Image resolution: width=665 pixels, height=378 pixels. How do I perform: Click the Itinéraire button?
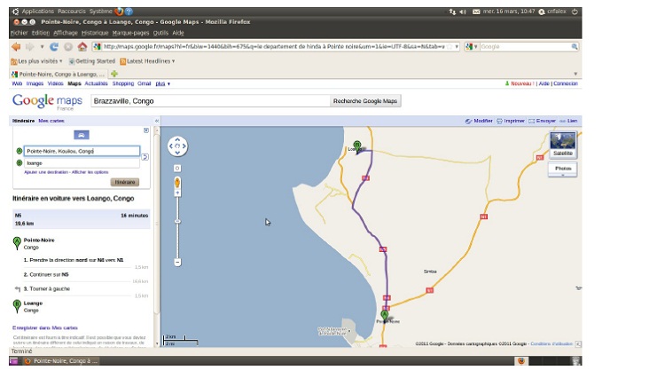[124, 181]
